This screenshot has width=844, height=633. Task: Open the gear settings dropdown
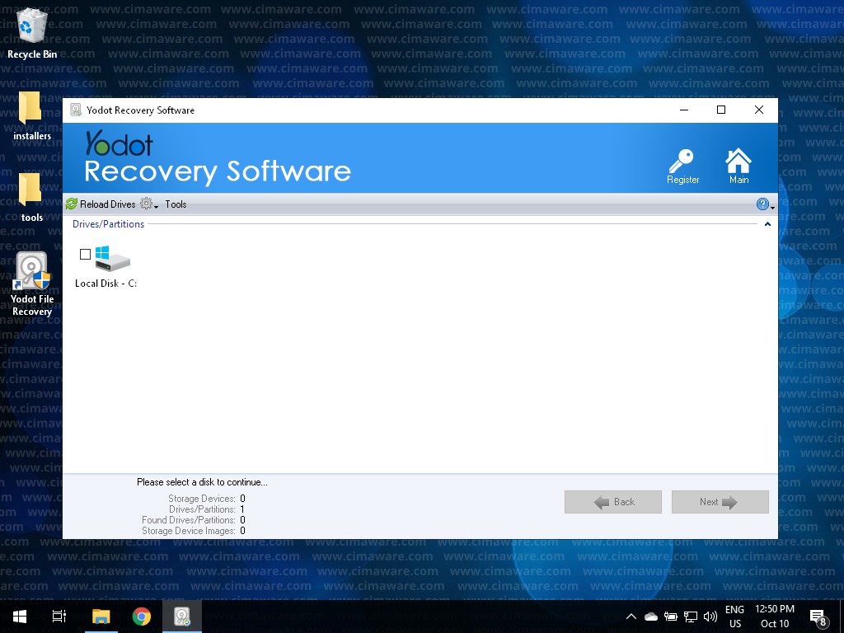(x=149, y=204)
